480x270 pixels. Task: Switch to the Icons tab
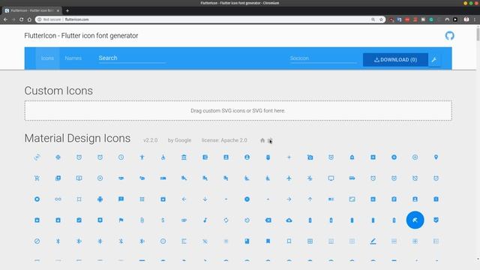click(47, 58)
